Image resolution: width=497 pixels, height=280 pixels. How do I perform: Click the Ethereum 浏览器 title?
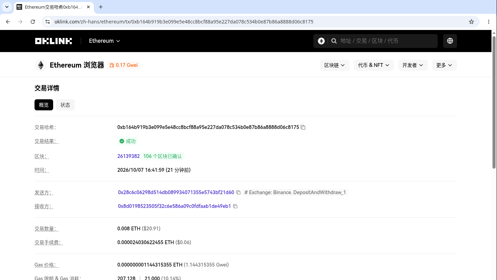77,65
